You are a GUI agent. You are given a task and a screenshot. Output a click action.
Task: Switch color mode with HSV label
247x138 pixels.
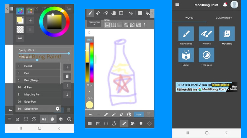click(89, 40)
